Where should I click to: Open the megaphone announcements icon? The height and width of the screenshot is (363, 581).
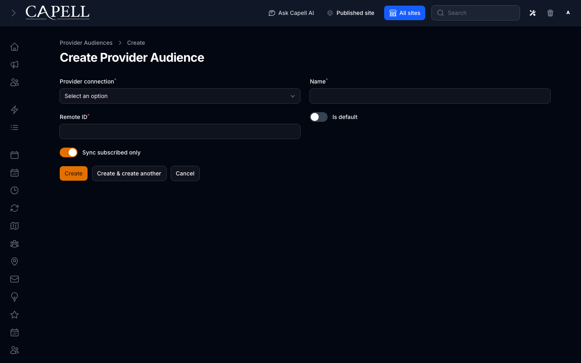pos(15,65)
